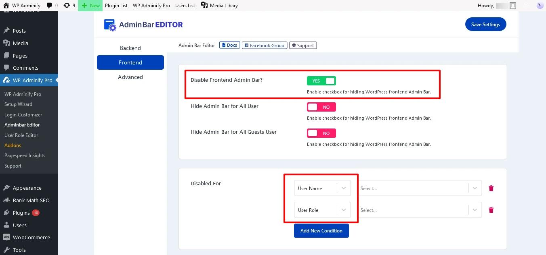
Task: Switch to the Backend tab
Action: point(130,48)
